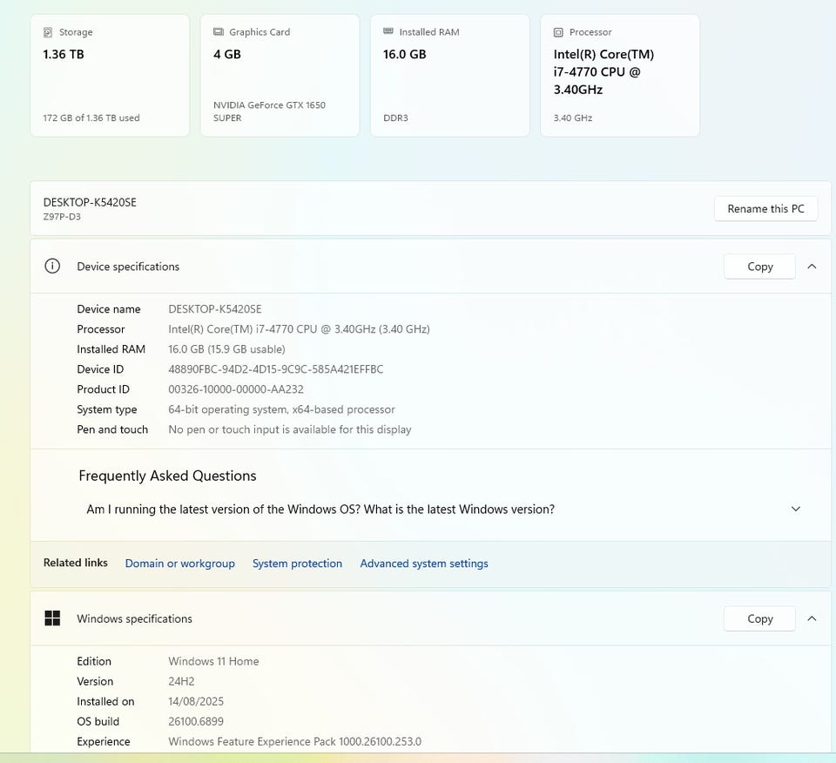This screenshot has width=836, height=763.
Task: Click the Windows logo icon
Action: point(52,618)
